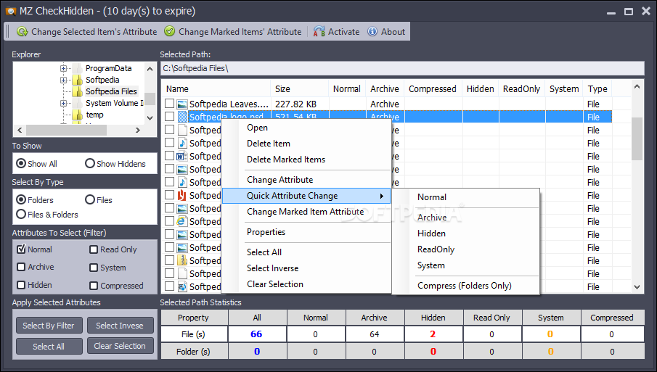Click Explorer tree scroll down arrow
The height and width of the screenshot is (372, 657).
click(150, 118)
